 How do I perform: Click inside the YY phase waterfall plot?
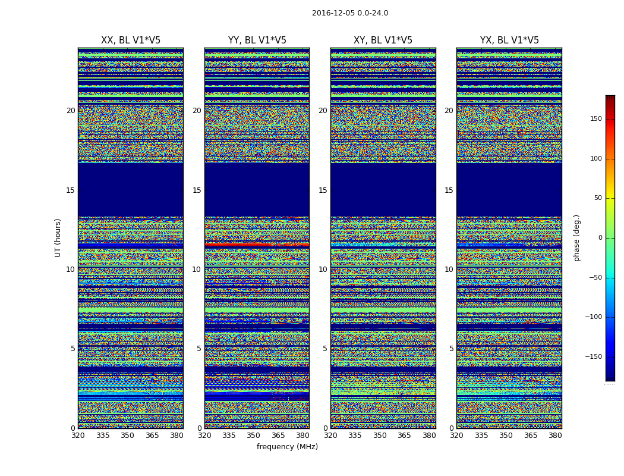click(257, 238)
